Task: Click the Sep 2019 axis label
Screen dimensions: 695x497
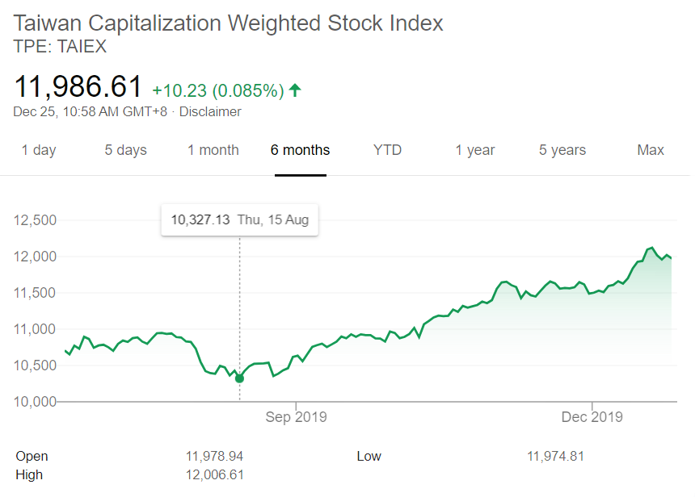Action: [296, 417]
